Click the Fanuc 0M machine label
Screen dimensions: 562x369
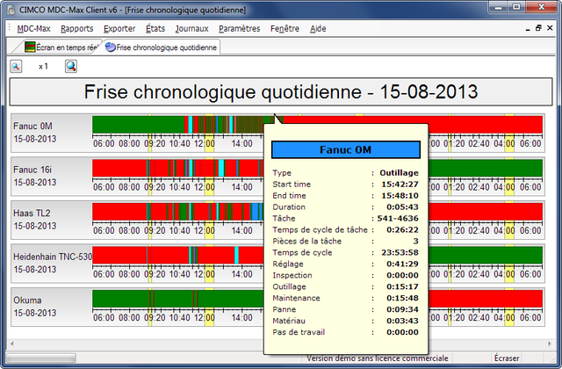[x=33, y=127]
